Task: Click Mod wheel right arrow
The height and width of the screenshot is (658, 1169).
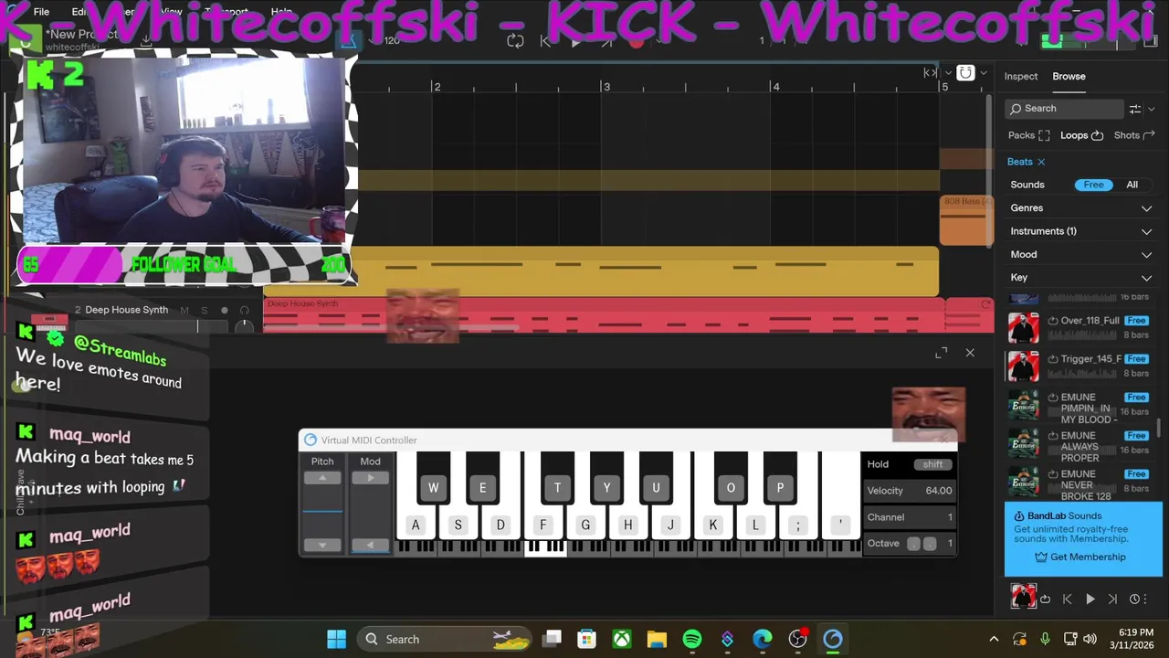Action: pyautogui.click(x=370, y=478)
